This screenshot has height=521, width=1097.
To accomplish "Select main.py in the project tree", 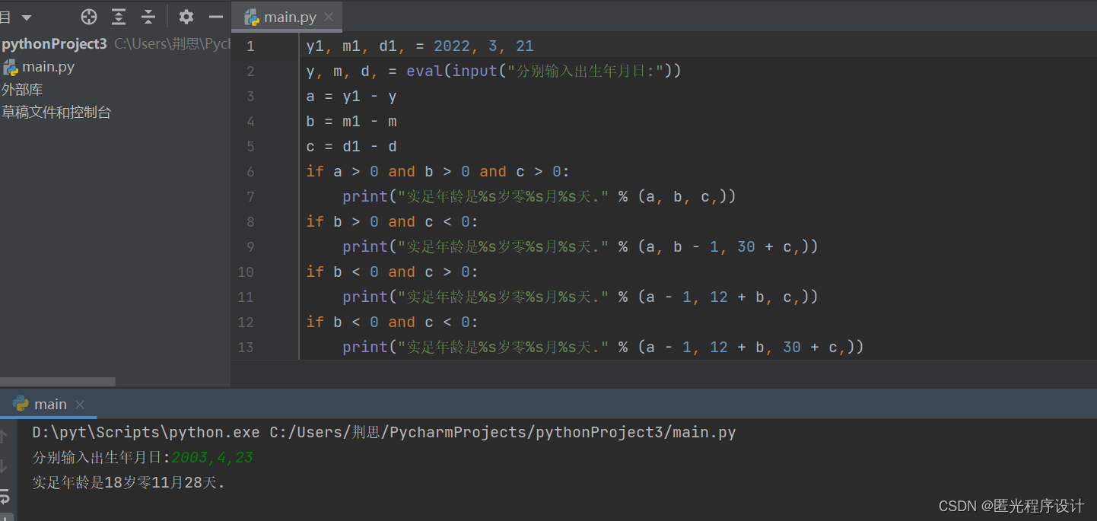I will [49, 67].
